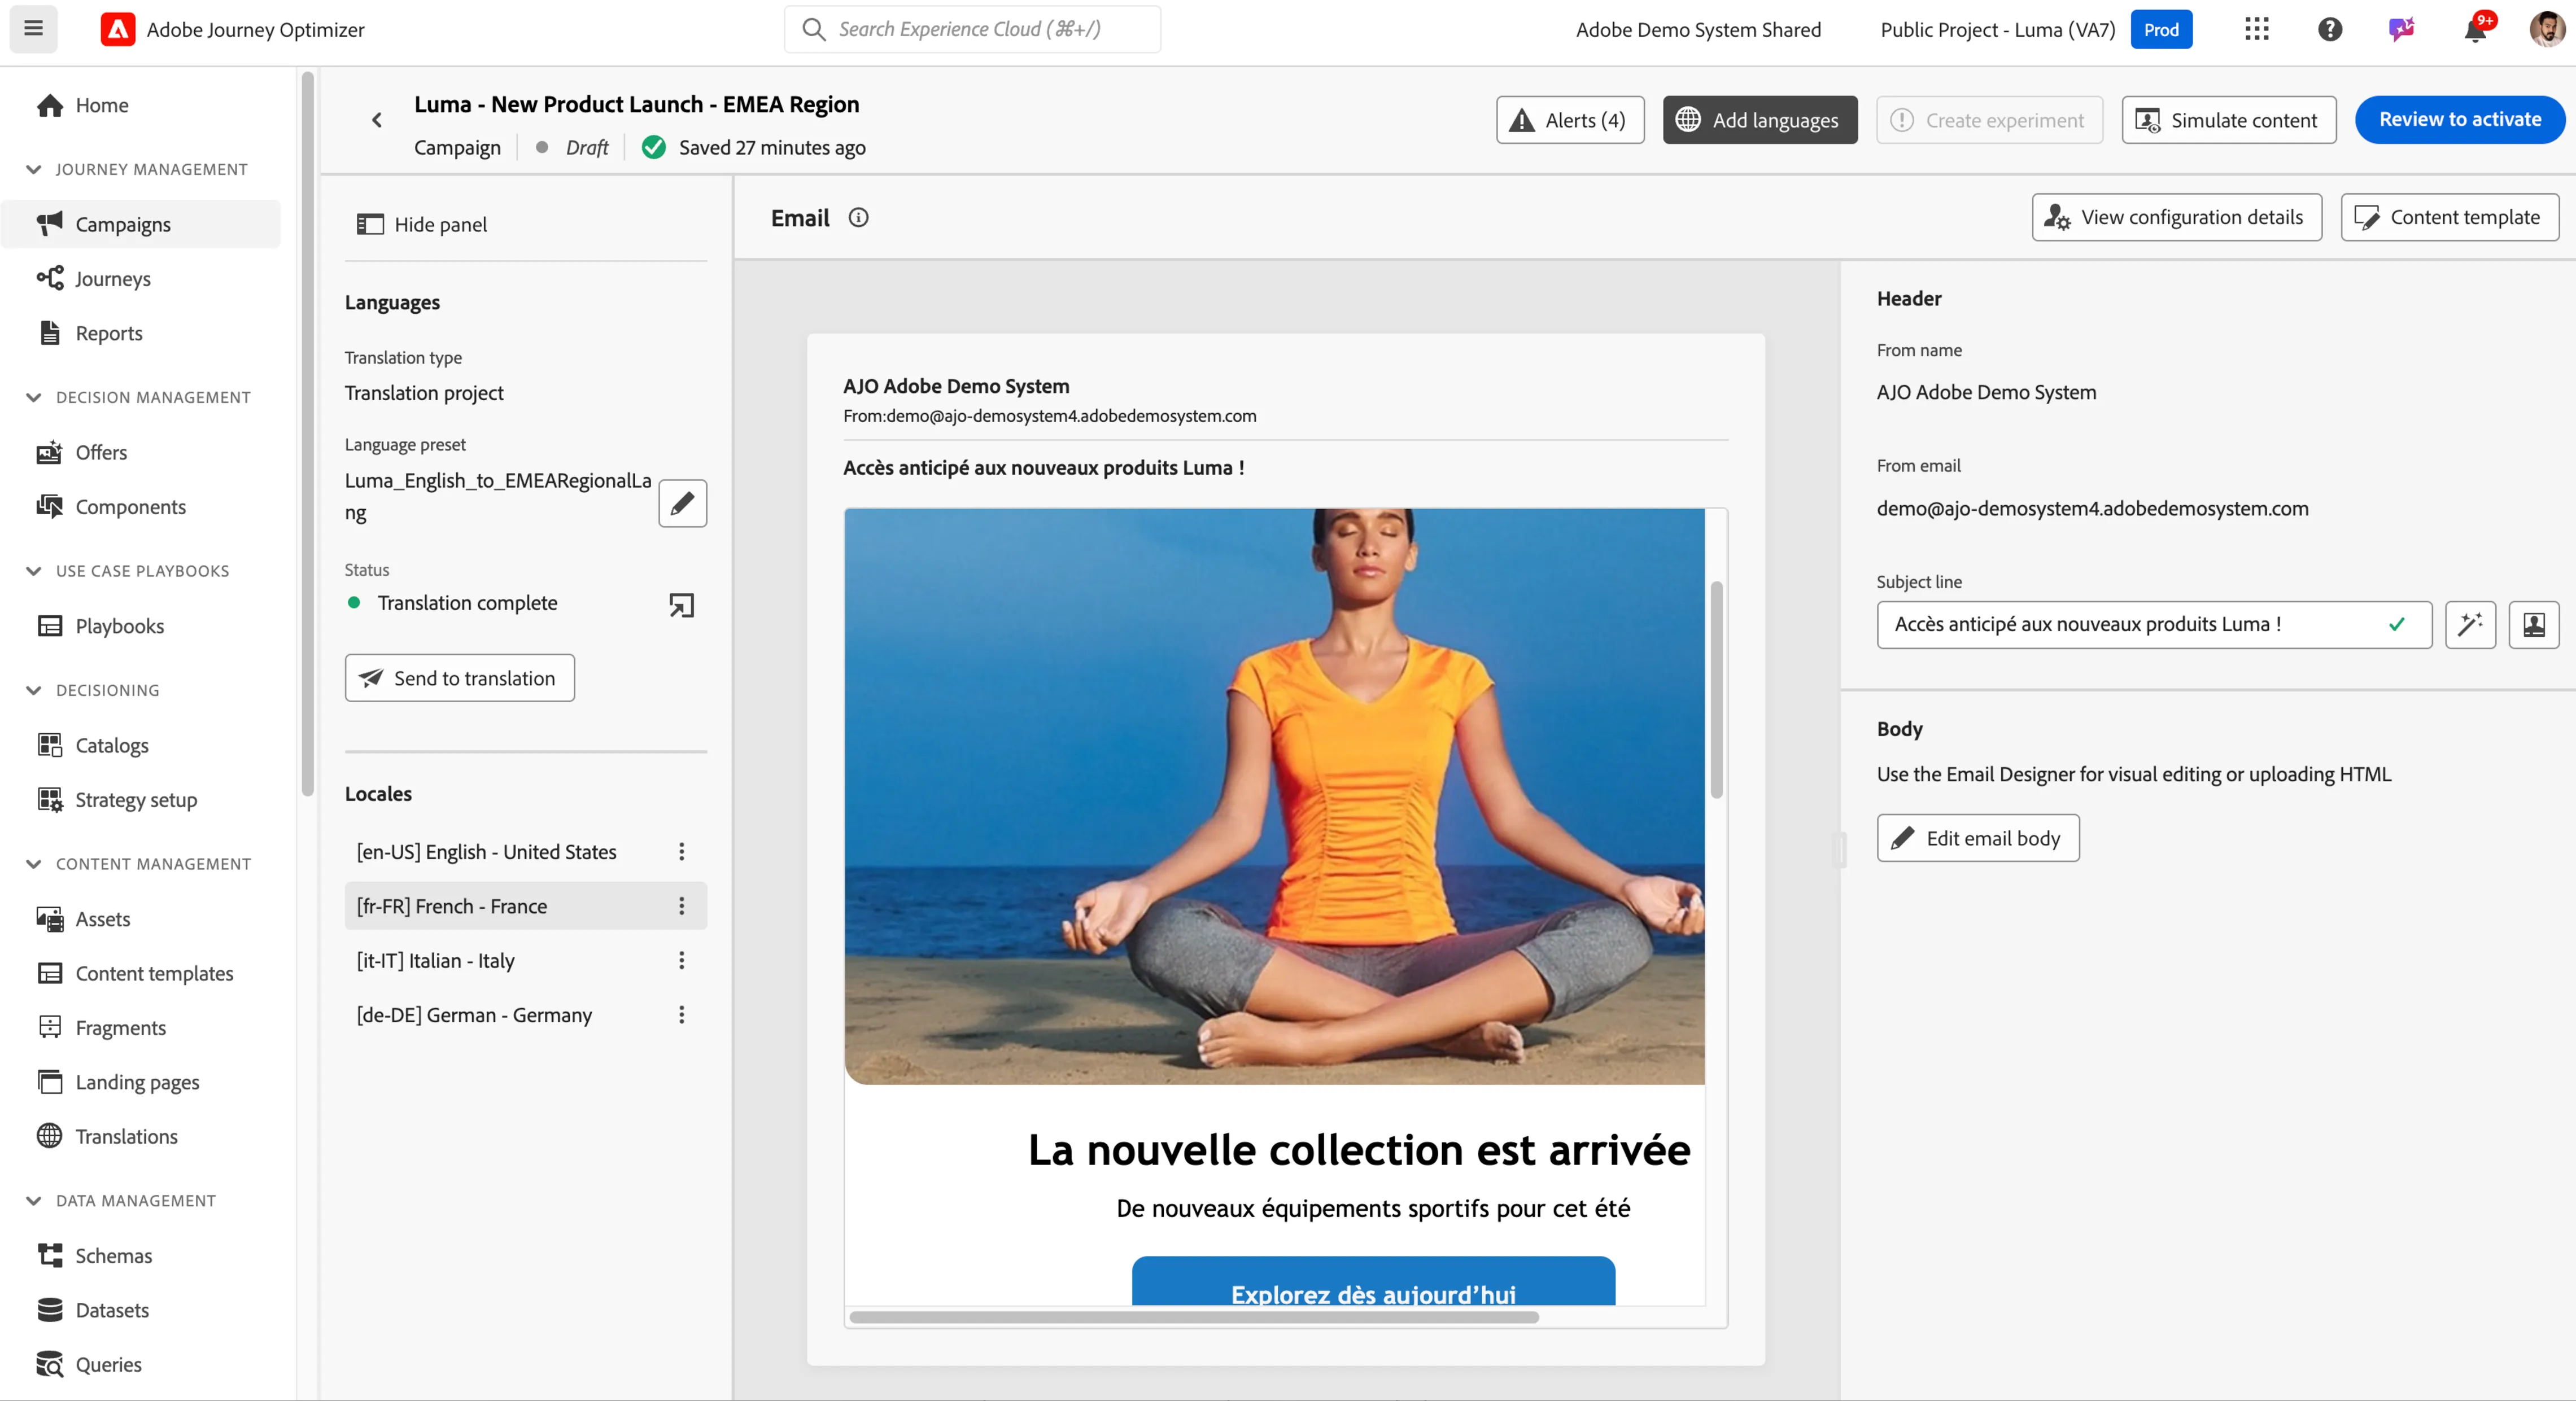Click the email preview horizontal scrollbar
Image resolution: width=2576 pixels, height=1401 pixels.
tap(1194, 1318)
